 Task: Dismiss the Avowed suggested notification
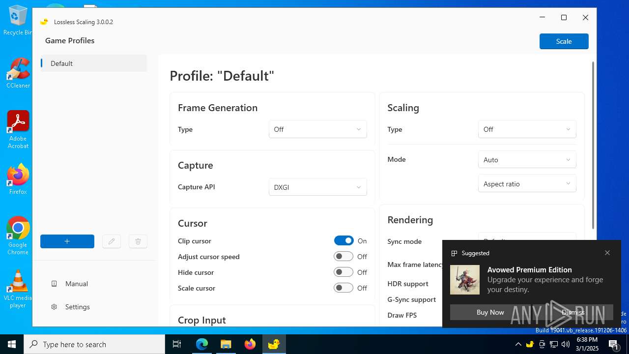(573, 312)
